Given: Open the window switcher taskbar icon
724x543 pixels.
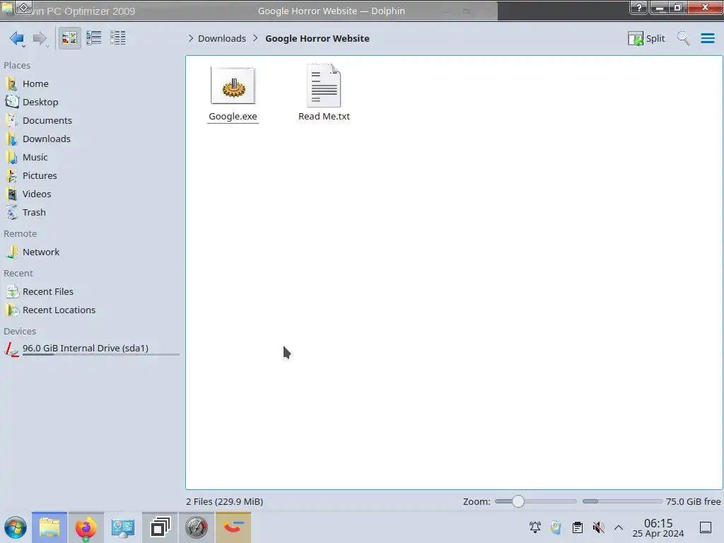Looking at the screenshot, I should 160,527.
